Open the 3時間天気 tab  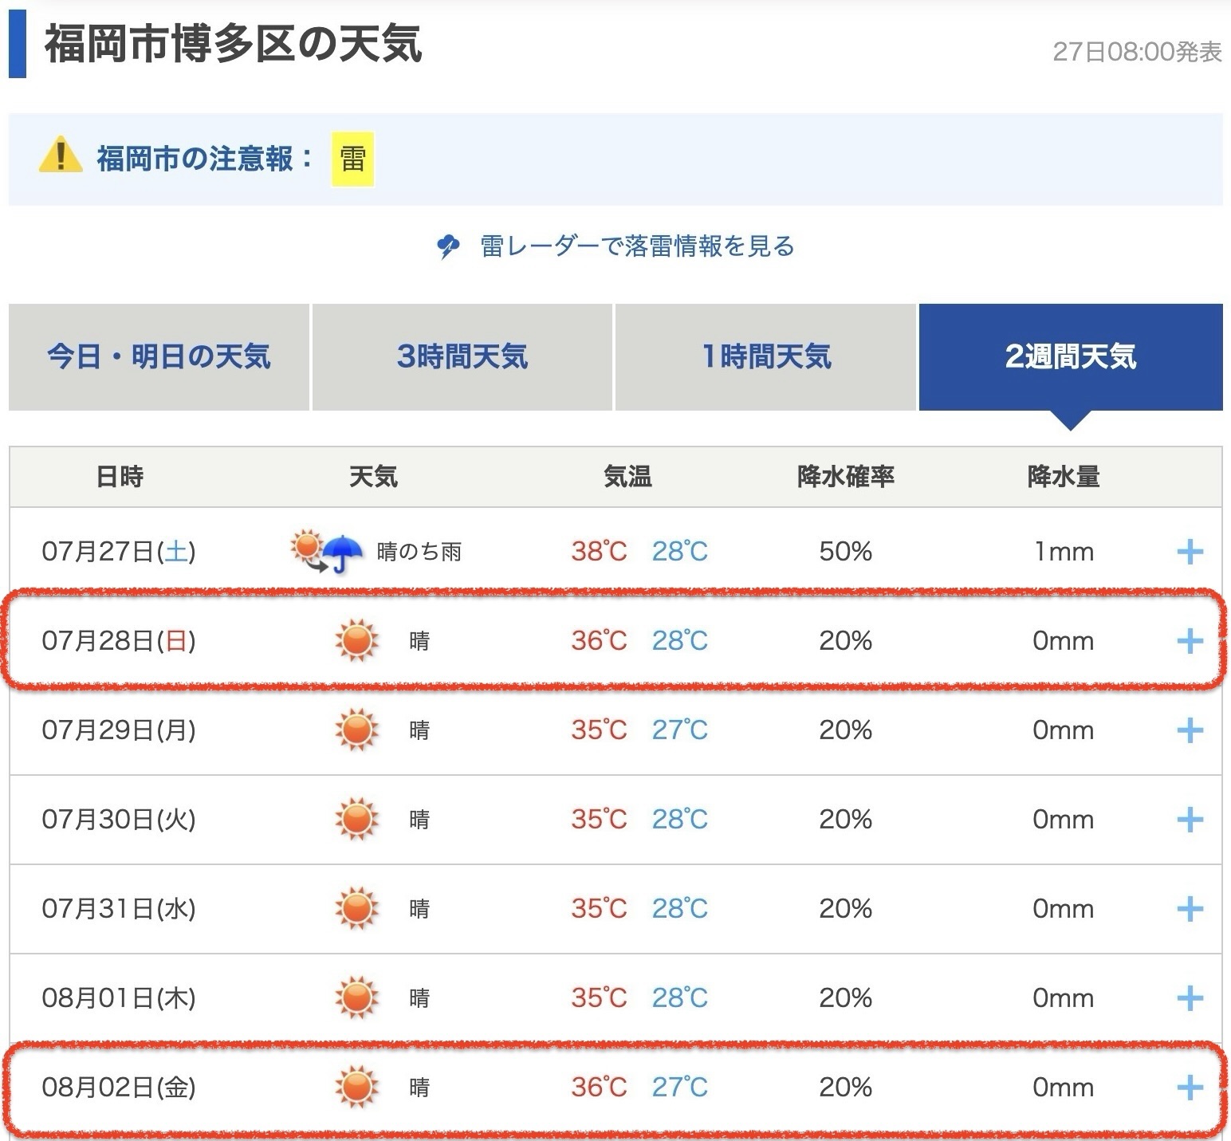[x=462, y=357]
